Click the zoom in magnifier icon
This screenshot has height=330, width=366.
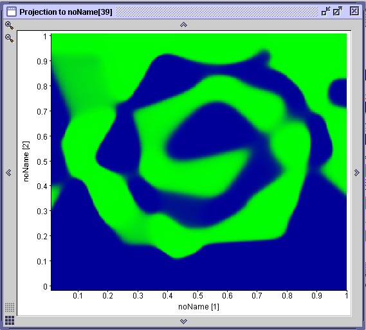pos(10,26)
